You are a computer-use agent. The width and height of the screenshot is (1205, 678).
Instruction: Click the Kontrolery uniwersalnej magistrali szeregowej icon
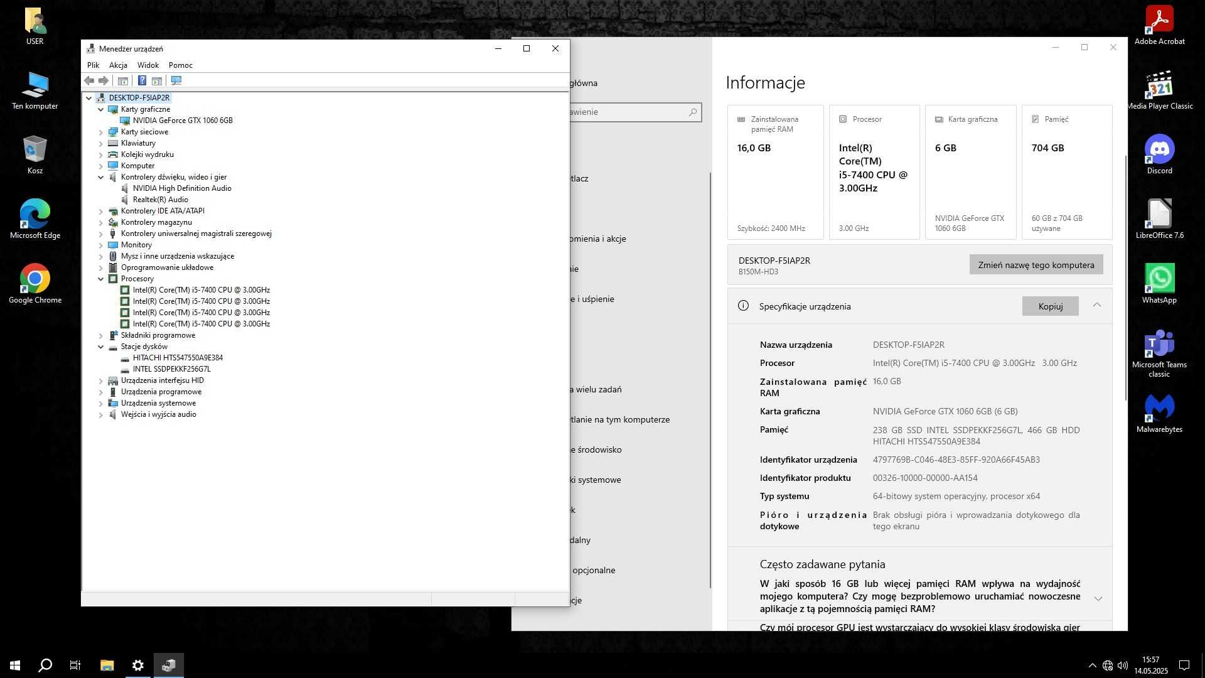pos(113,234)
